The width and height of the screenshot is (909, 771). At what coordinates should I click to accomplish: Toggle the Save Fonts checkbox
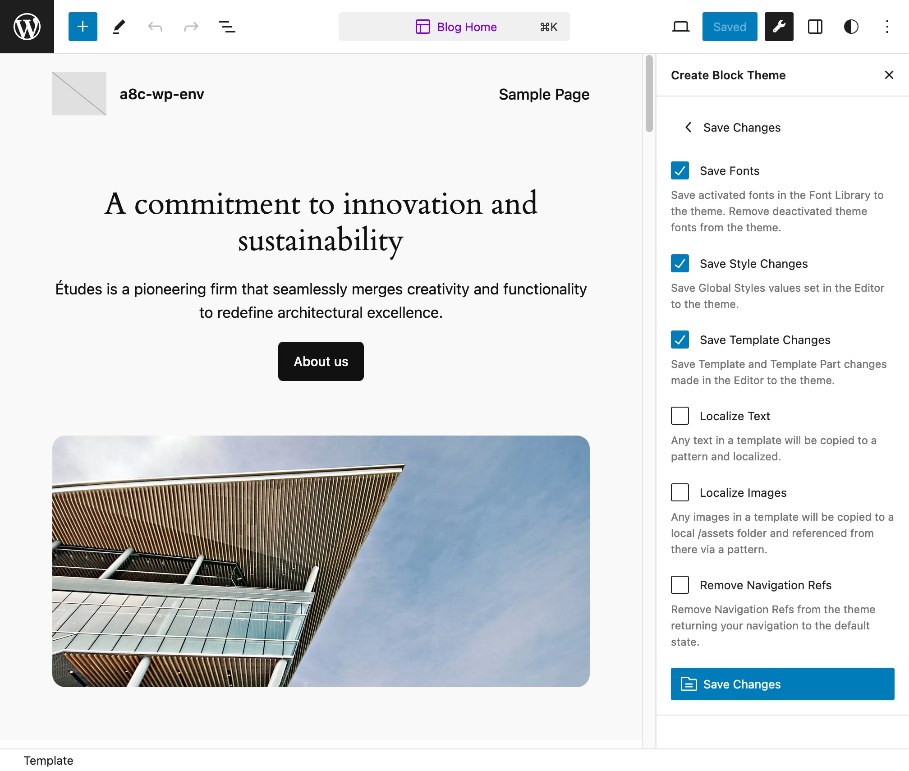point(680,170)
